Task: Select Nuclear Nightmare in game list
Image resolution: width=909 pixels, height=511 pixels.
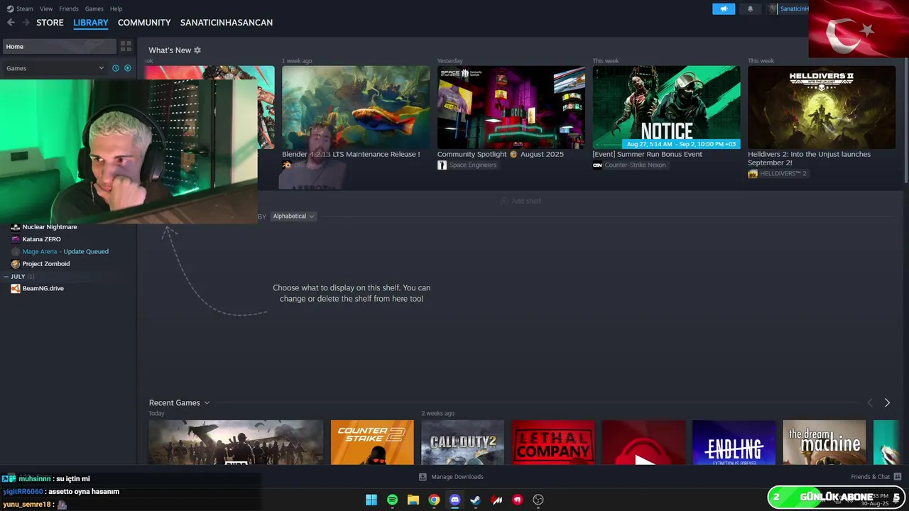Action: (50, 227)
